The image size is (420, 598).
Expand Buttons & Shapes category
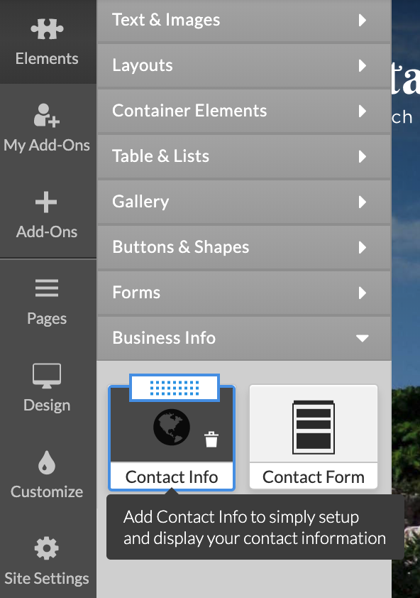[244, 247]
